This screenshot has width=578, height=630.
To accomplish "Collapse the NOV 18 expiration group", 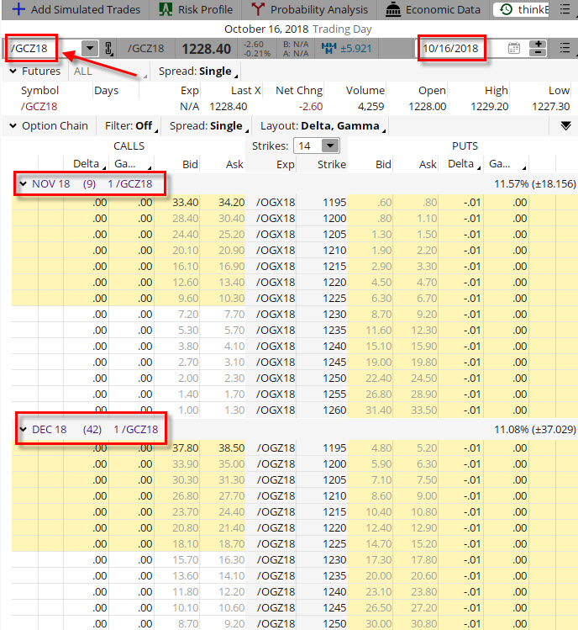I will tap(23, 184).
